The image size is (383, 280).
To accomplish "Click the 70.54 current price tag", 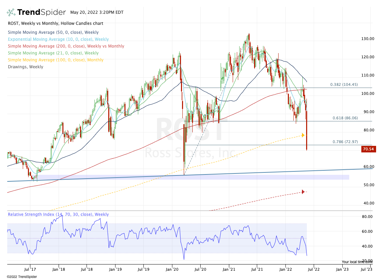I will coord(368,149).
